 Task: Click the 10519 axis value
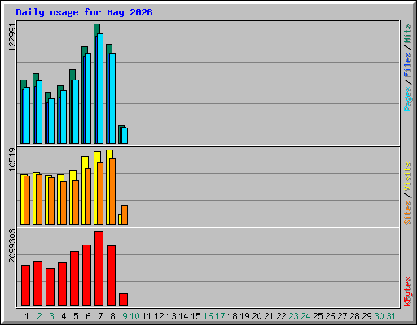12,159
